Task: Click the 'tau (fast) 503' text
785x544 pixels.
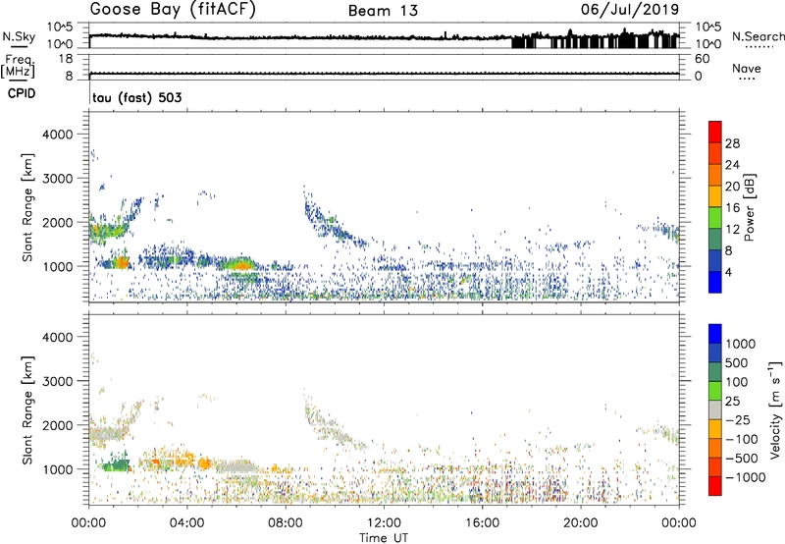Action: (x=136, y=97)
